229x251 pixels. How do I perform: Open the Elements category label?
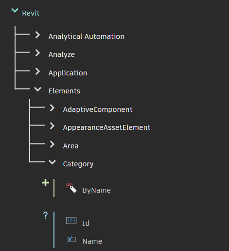point(65,91)
